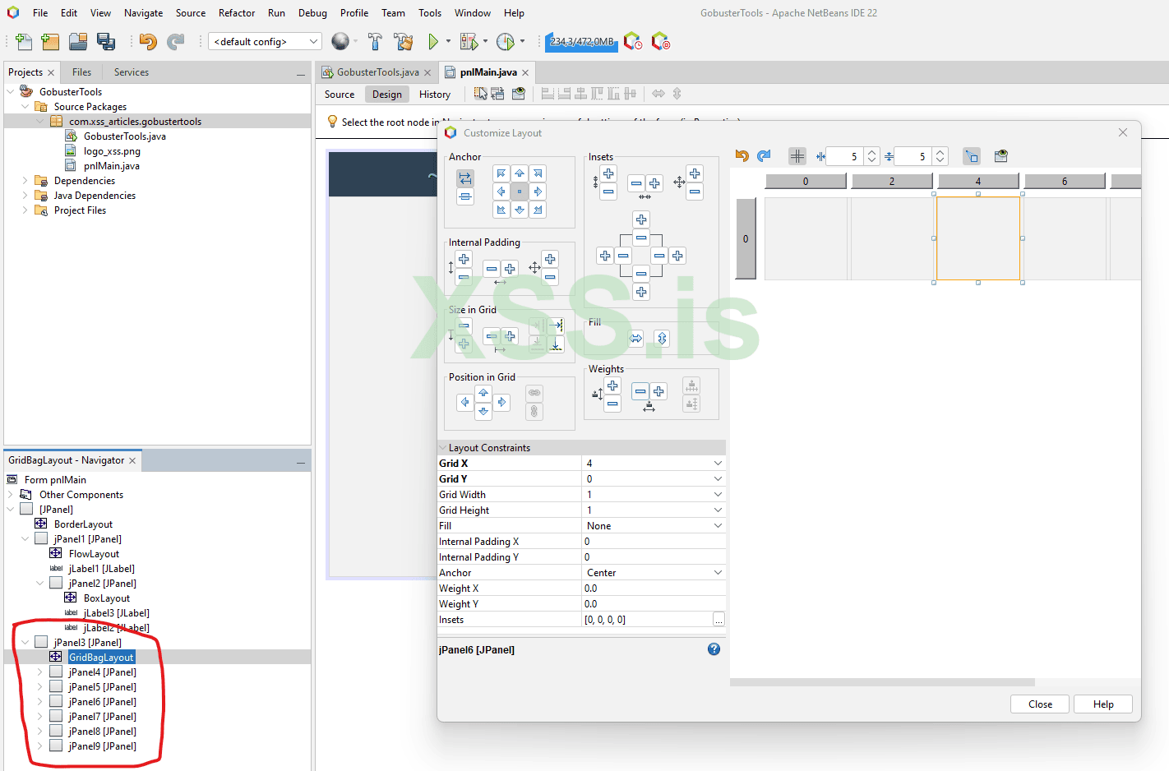This screenshot has width=1169, height=771.
Task: Open the Refactor menu
Action: point(237,13)
